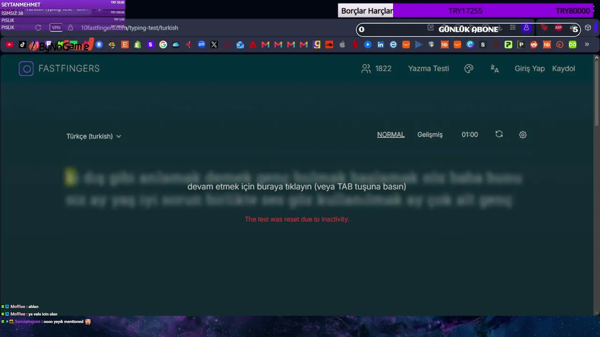Screen dimensions: 600x337
Task: Open the Reddit bookmark
Action: click(534, 45)
